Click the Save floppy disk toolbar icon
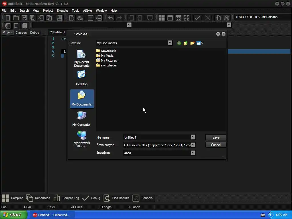The width and height of the screenshot is (292, 219). point(24,18)
